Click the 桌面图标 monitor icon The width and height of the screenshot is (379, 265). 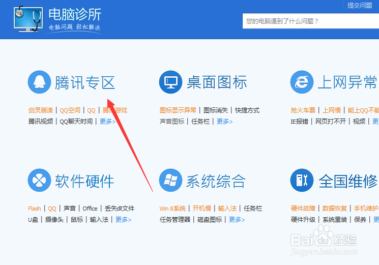[x=170, y=82]
